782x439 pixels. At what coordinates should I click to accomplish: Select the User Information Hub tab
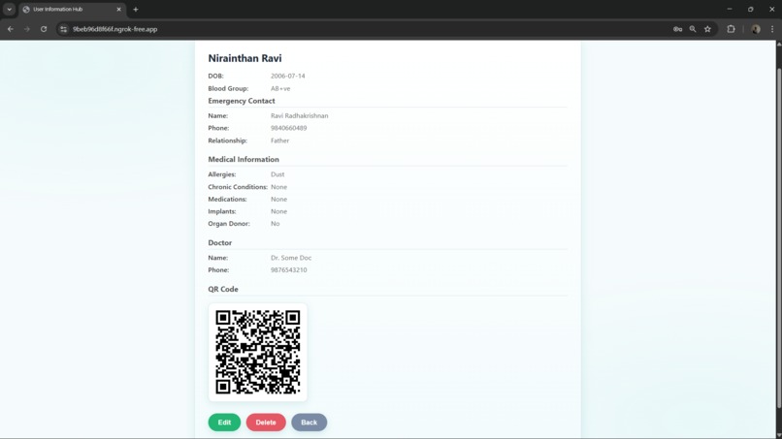pyautogui.click(x=73, y=10)
